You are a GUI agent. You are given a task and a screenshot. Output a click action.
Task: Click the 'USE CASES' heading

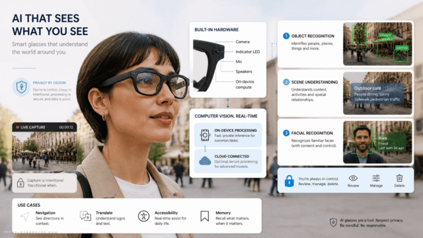28,205
